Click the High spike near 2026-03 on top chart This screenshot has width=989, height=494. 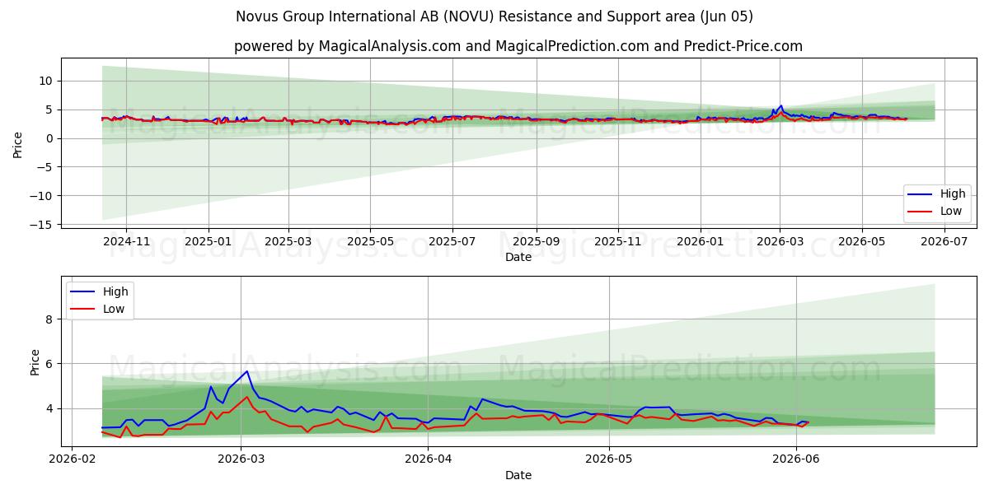point(780,106)
